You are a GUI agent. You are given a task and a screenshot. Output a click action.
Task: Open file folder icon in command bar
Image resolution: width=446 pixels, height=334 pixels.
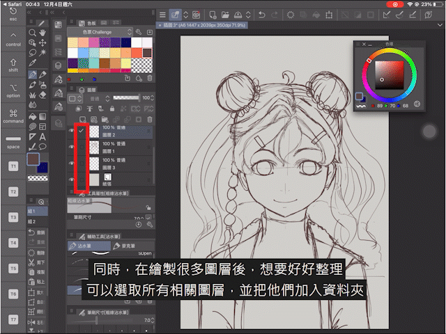click(x=225, y=15)
